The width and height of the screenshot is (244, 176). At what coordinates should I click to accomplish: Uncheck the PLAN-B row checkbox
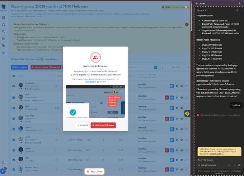[x=14, y=129]
